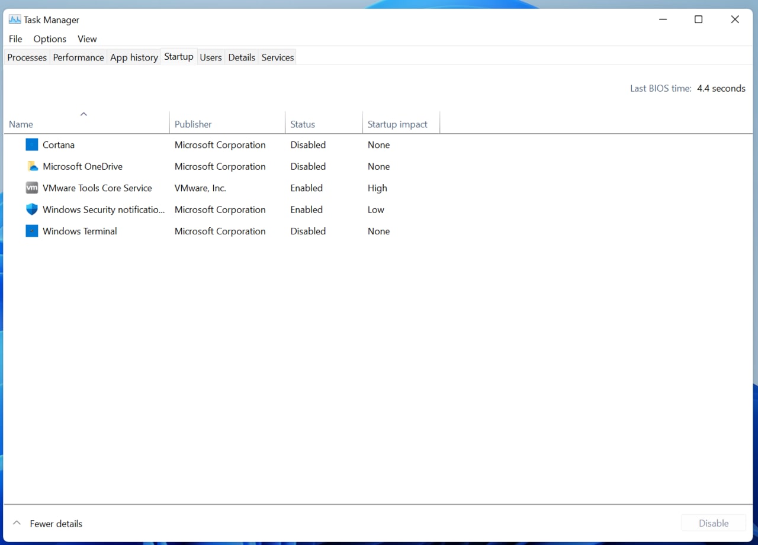Viewport: 758px width, 545px height.
Task: Click Disabled status of Cortana
Action: coord(308,145)
